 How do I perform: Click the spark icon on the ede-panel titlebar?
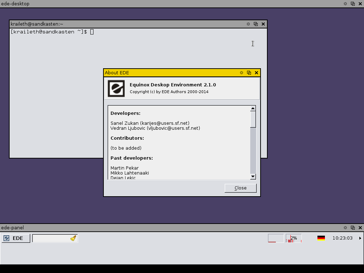(x=345, y=227)
